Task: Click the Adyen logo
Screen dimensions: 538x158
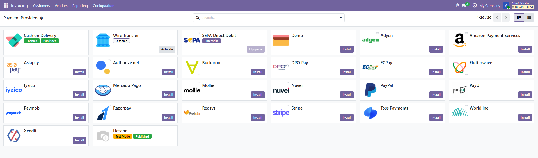Action: pyautogui.click(x=370, y=40)
